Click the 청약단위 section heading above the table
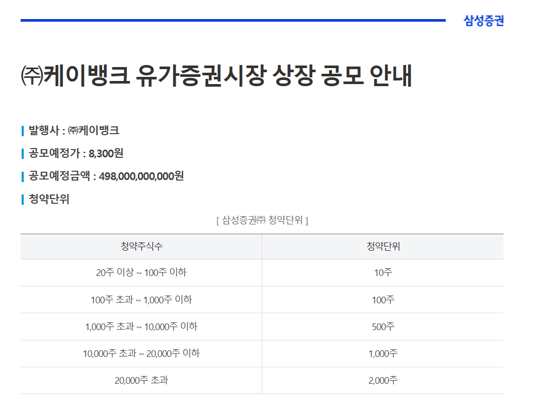555x407 pixels. (x=49, y=199)
